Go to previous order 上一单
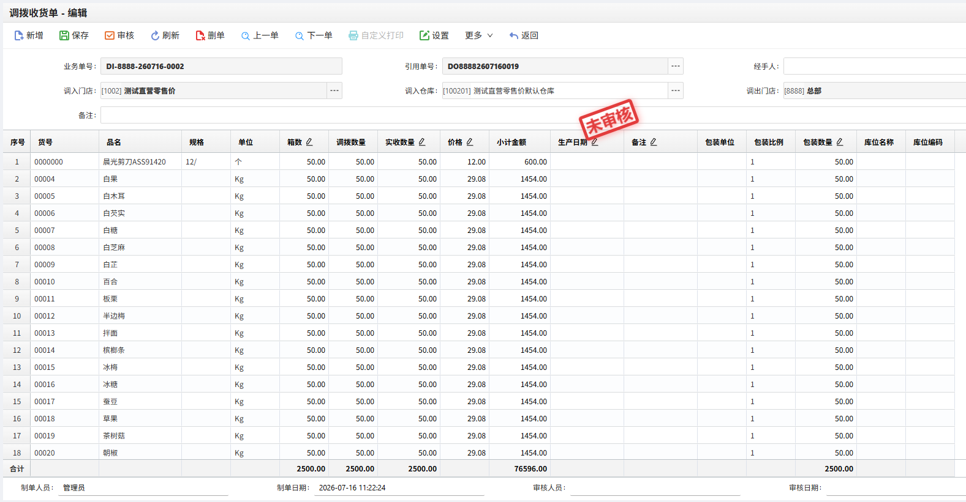This screenshot has height=502, width=966. point(260,35)
